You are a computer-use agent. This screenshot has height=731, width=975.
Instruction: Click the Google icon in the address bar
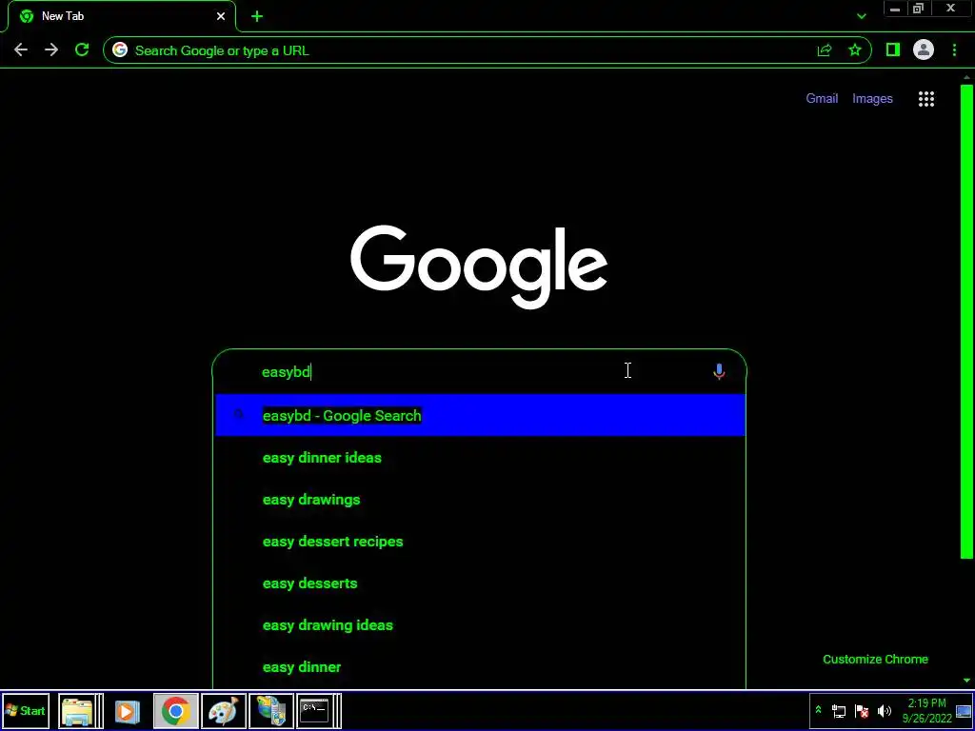[120, 50]
